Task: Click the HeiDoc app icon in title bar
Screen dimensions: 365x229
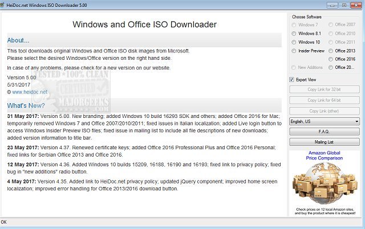Action: (2, 5)
